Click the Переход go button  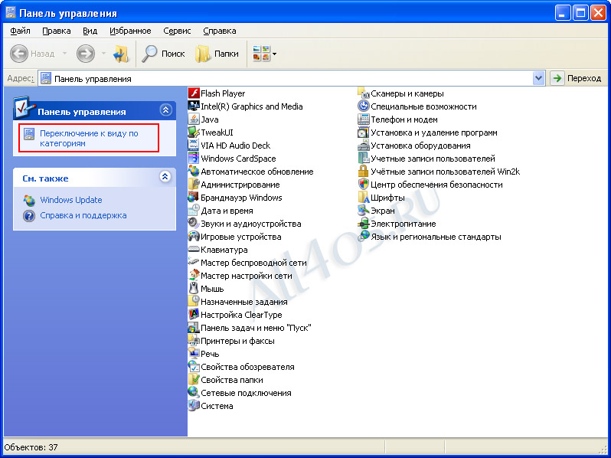tap(576, 78)
